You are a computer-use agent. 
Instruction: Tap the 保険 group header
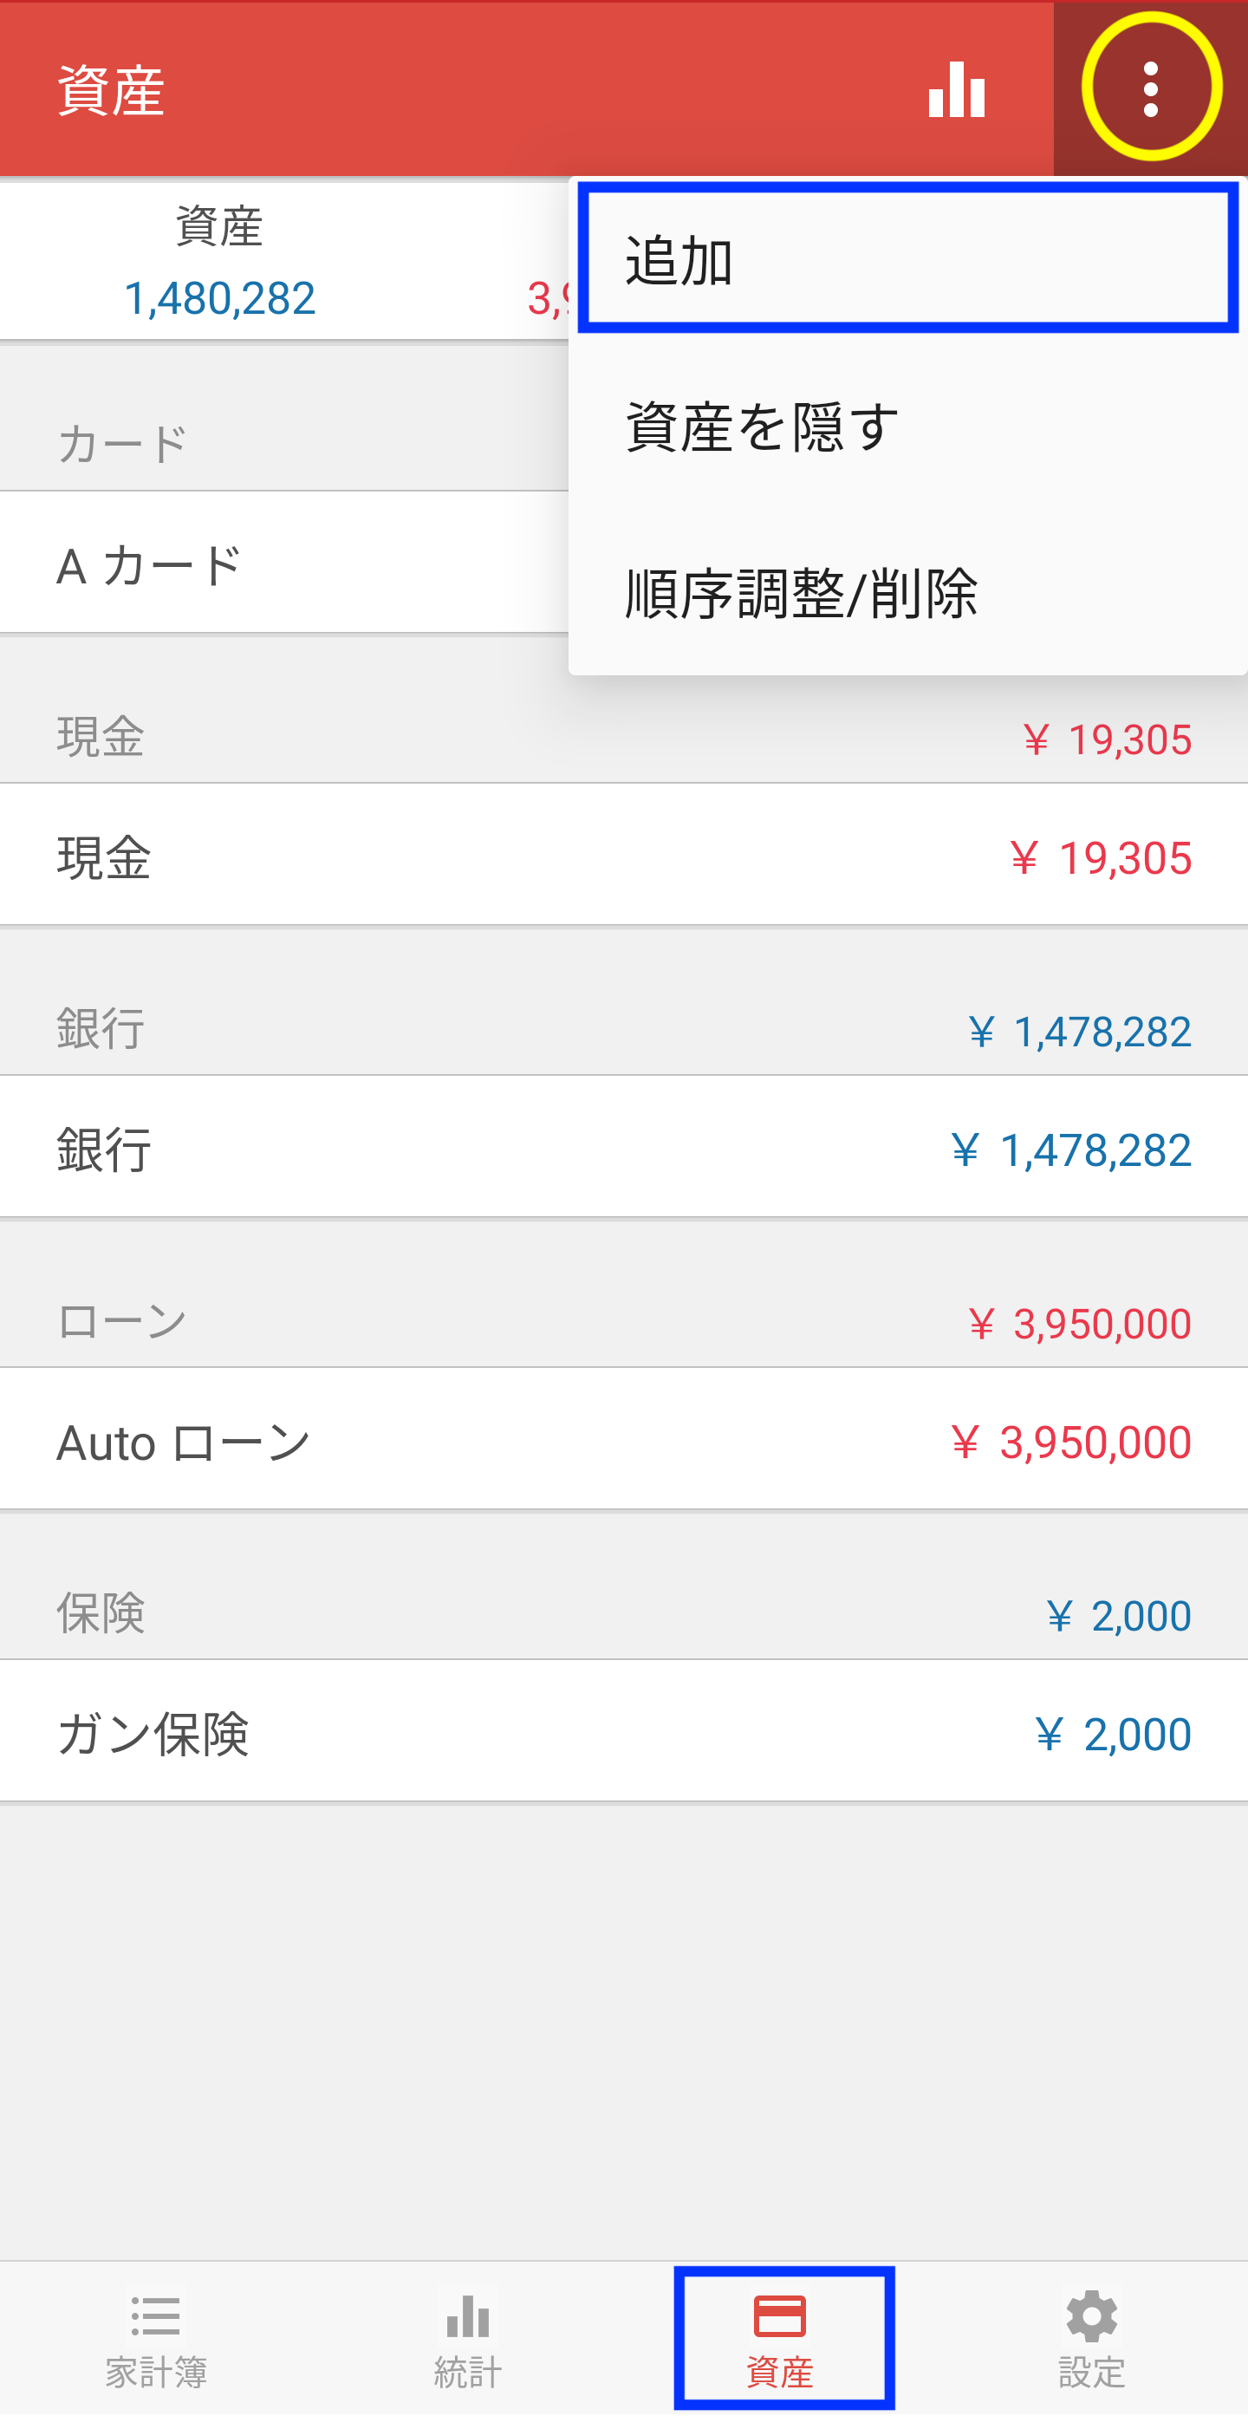click(x=623, y=1612)
